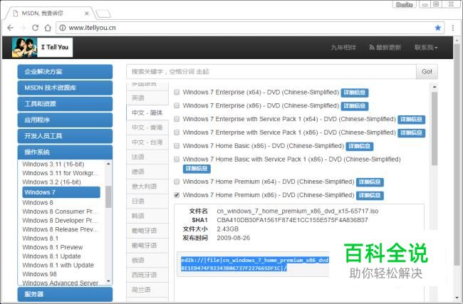Switch to the 韩语 language tab

(x=147, y=216)
